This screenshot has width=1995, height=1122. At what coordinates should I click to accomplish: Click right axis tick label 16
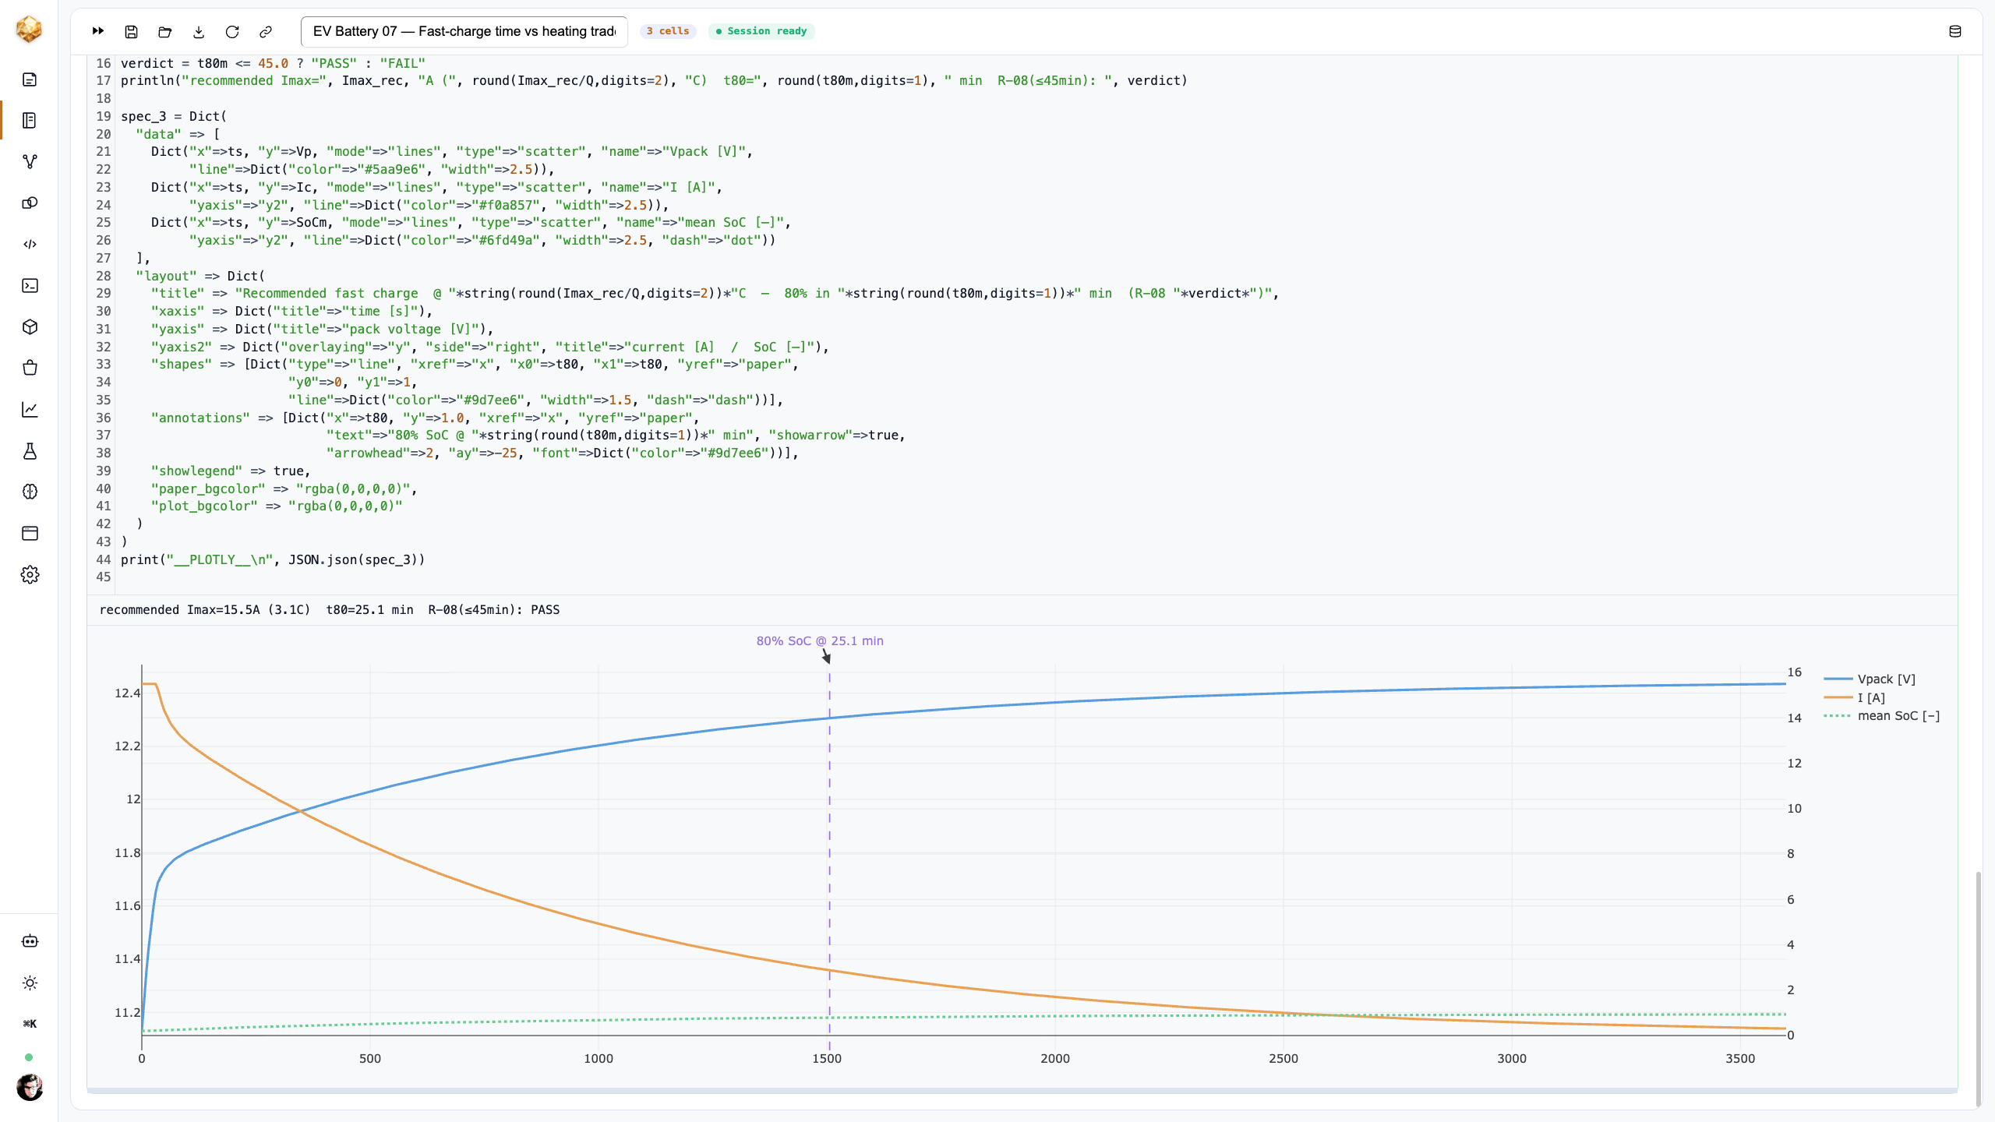(x=1795, y=672)
